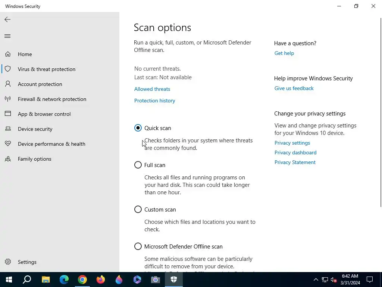The image size is (382, 287).
Task: Click the Home house icon
Action: click(x=8, y=54)
